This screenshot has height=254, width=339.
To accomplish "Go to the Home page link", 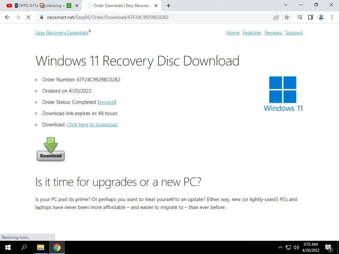I will pyautogui.click(x=233, y=33).
